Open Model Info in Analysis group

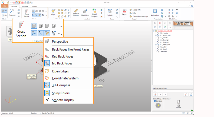[85, 12]
